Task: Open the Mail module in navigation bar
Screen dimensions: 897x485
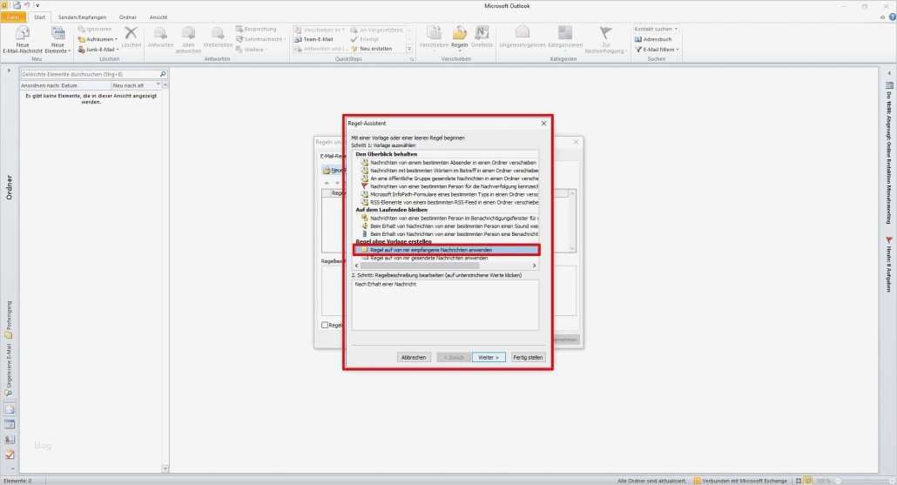Action: click(x=10, y=409)
